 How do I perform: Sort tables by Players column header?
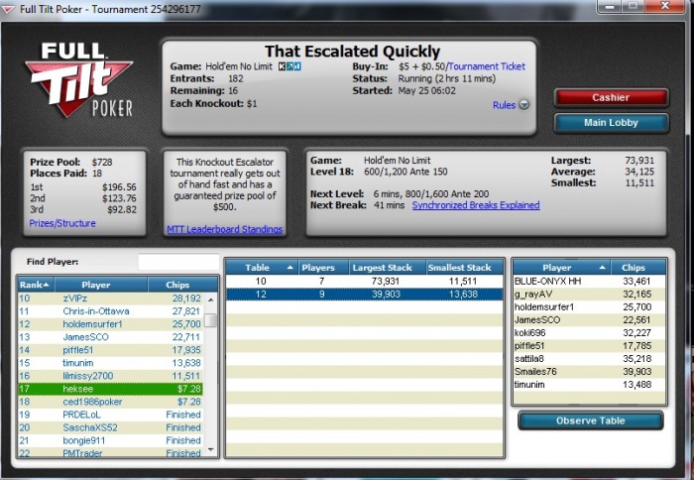[x=322, y=268]
